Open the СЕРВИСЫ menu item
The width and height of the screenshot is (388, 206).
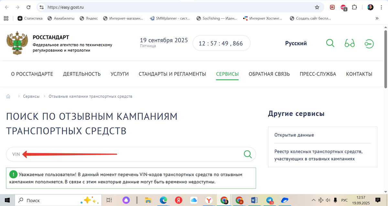click(x=227, y=74)
